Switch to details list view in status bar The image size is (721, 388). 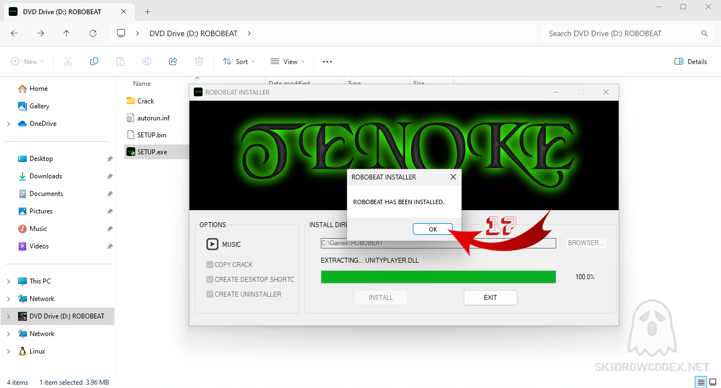click(x=700, y=382)
